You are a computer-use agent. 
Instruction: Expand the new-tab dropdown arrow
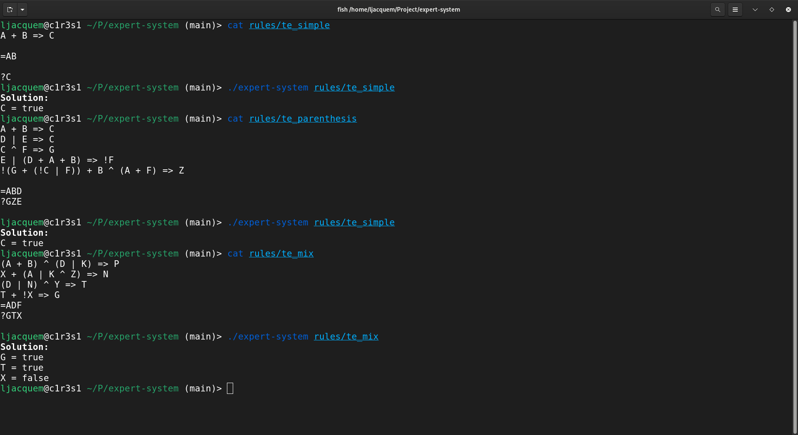tap(22, 9)
